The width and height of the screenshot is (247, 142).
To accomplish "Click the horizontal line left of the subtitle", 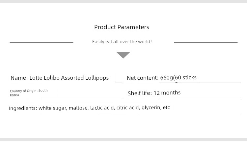I will point(41,42).
